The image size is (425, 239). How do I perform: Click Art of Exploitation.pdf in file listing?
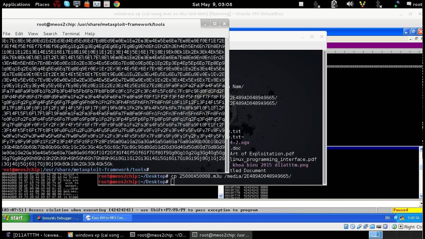[x=262, y=154]
